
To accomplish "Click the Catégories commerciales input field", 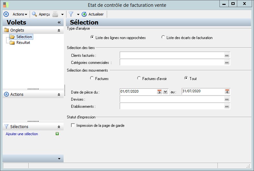I will [x=172, y=62].
